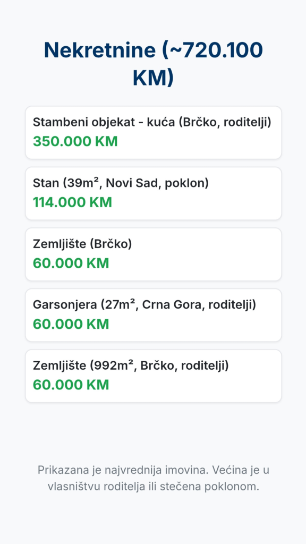Screen dimensions: 306x544
Task: Click the "KM)" second line of the heading
Action: [x=153, y=78]
